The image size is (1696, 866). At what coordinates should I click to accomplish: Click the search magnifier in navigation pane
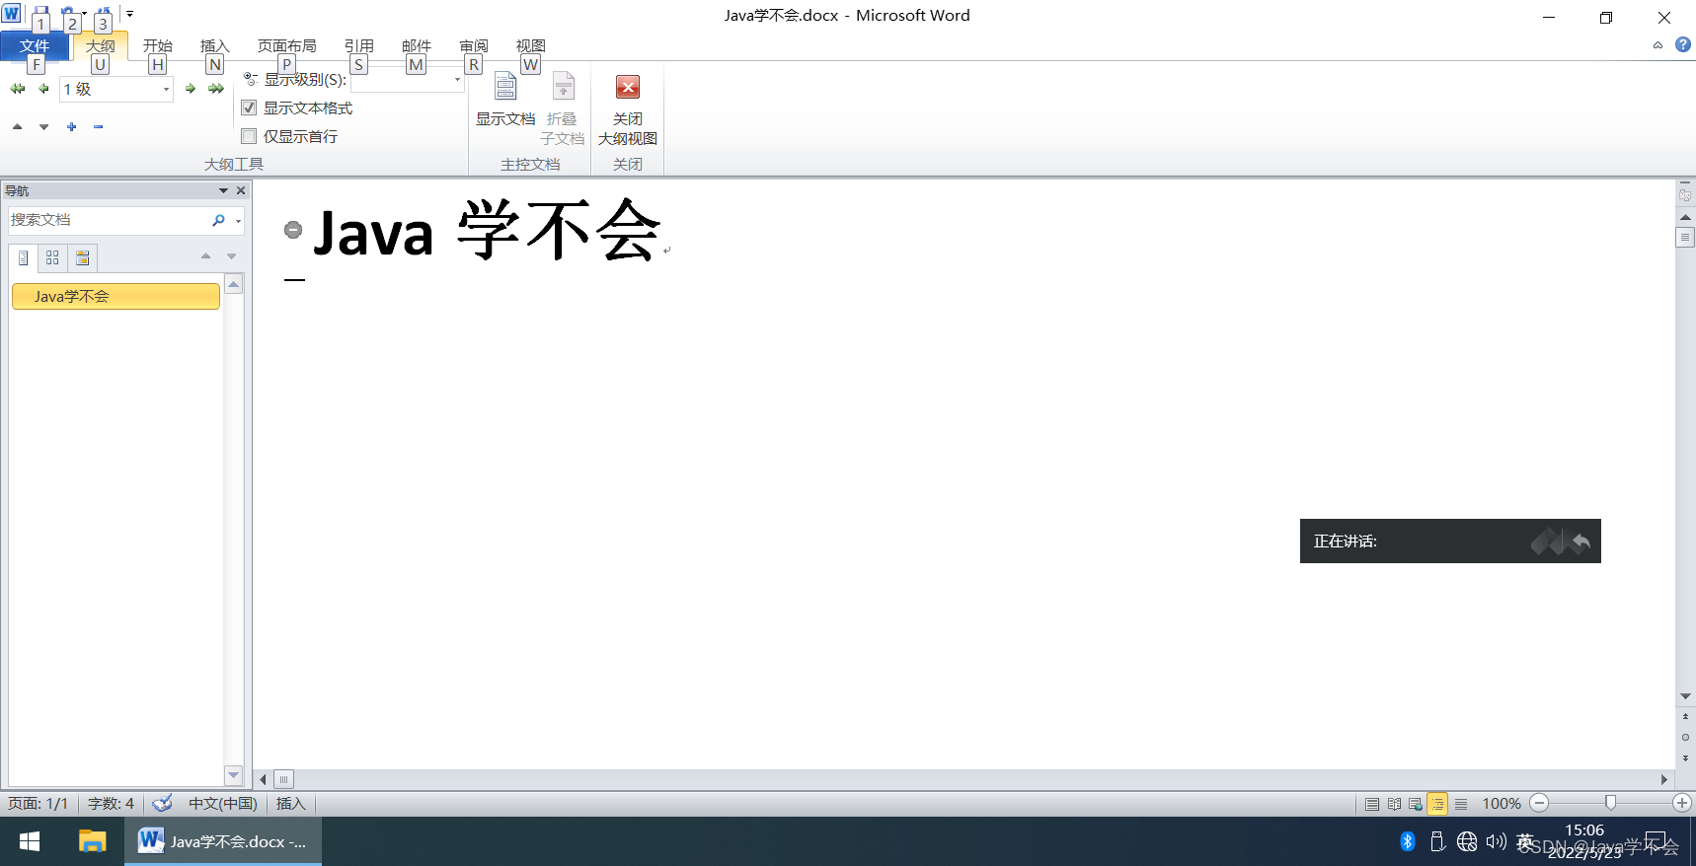[218, 220]
